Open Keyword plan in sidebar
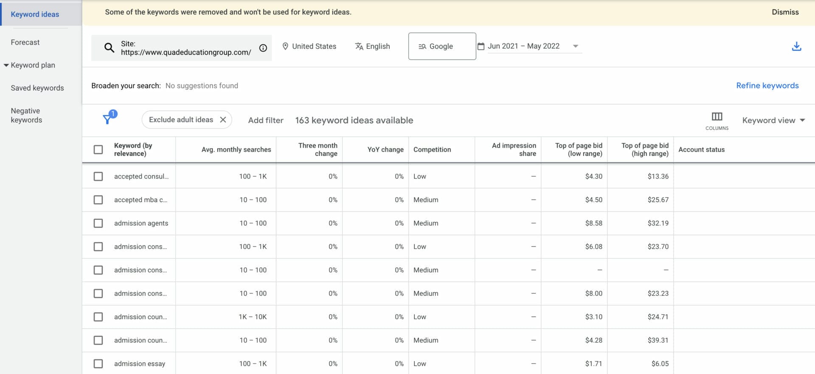Viewport: 815px width, 374px height. tap(33, 65)
